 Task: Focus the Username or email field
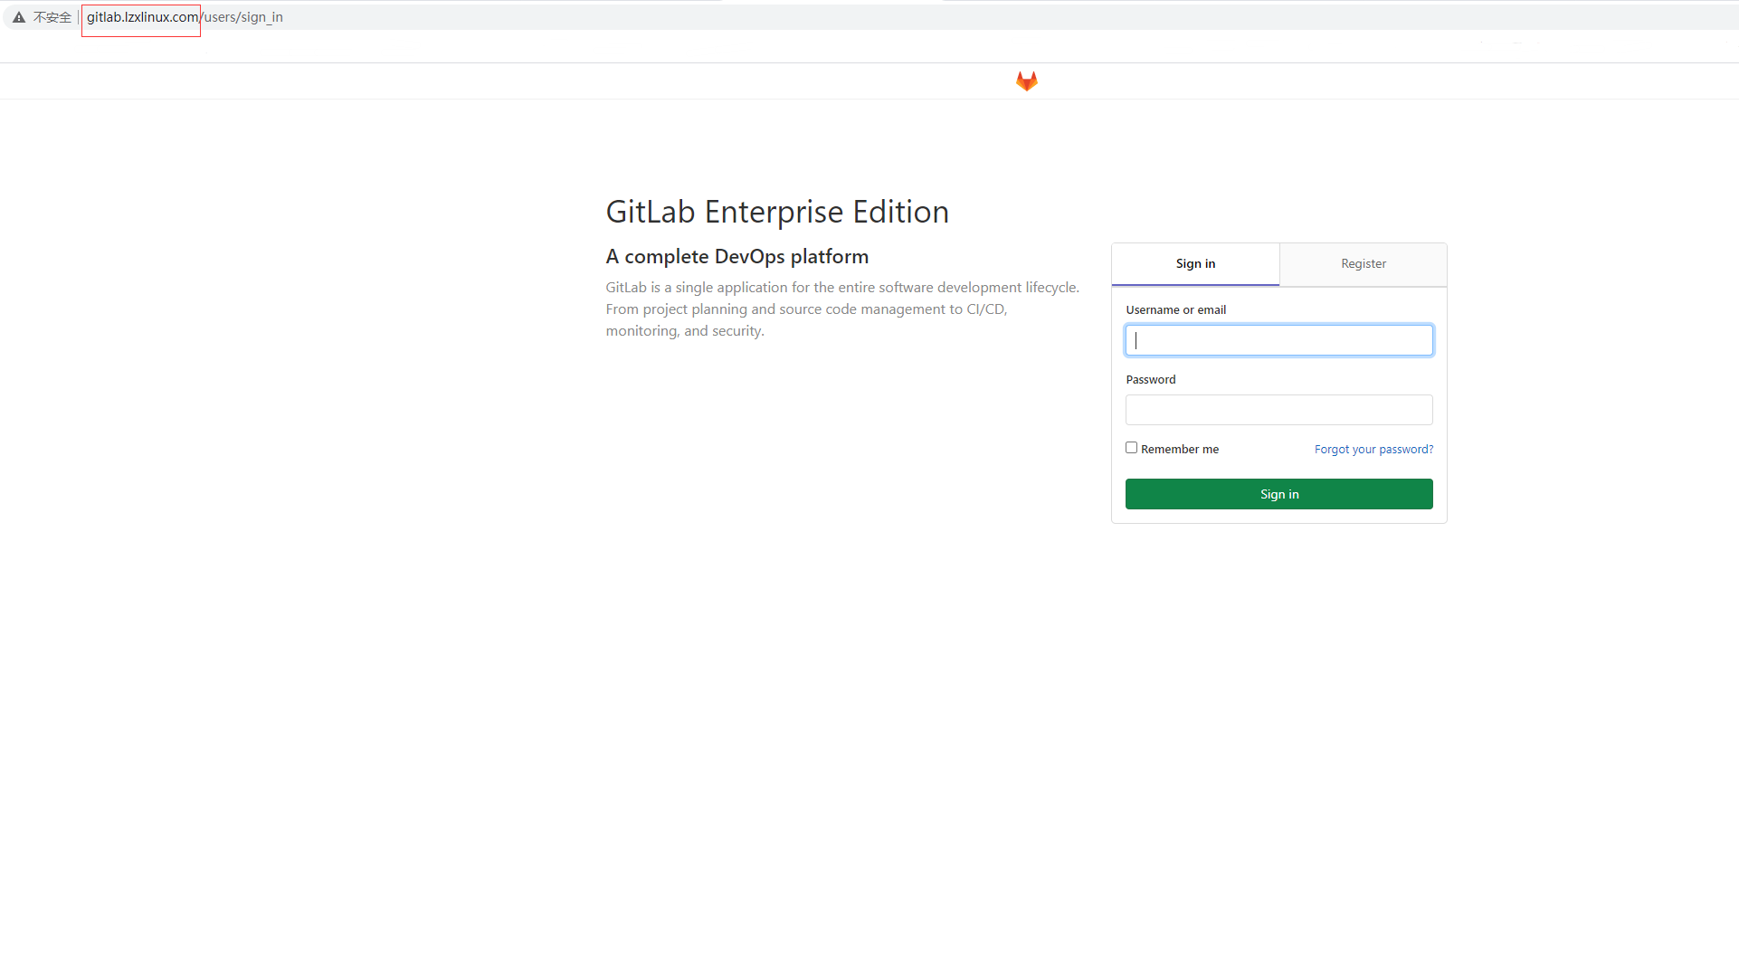(x=1279, y=340)
